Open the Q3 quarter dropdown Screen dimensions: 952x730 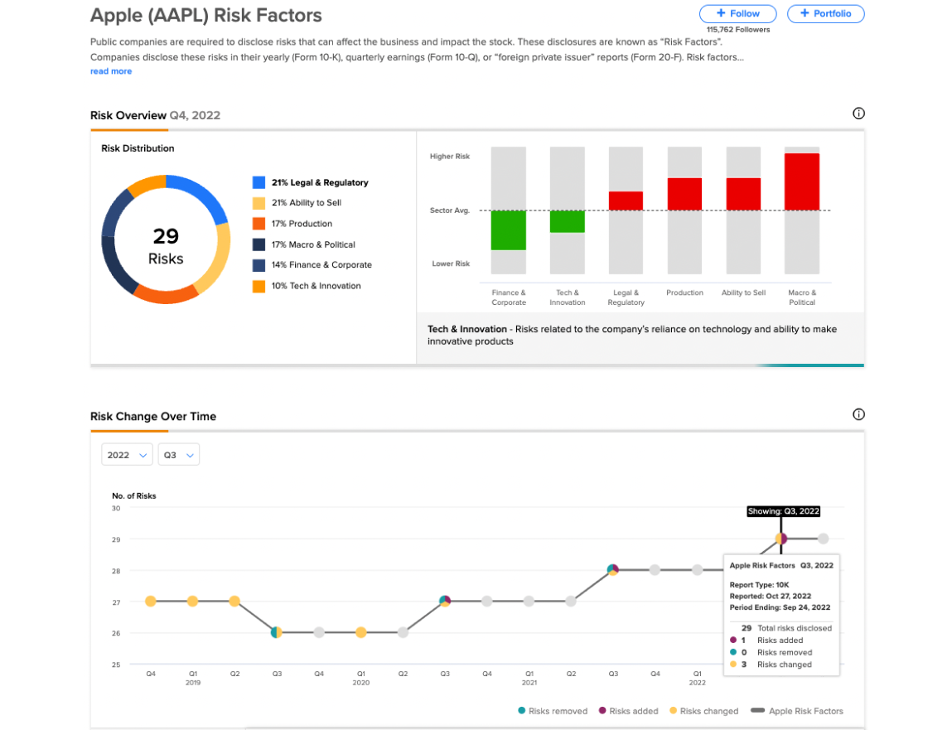[x=178, y=455]
